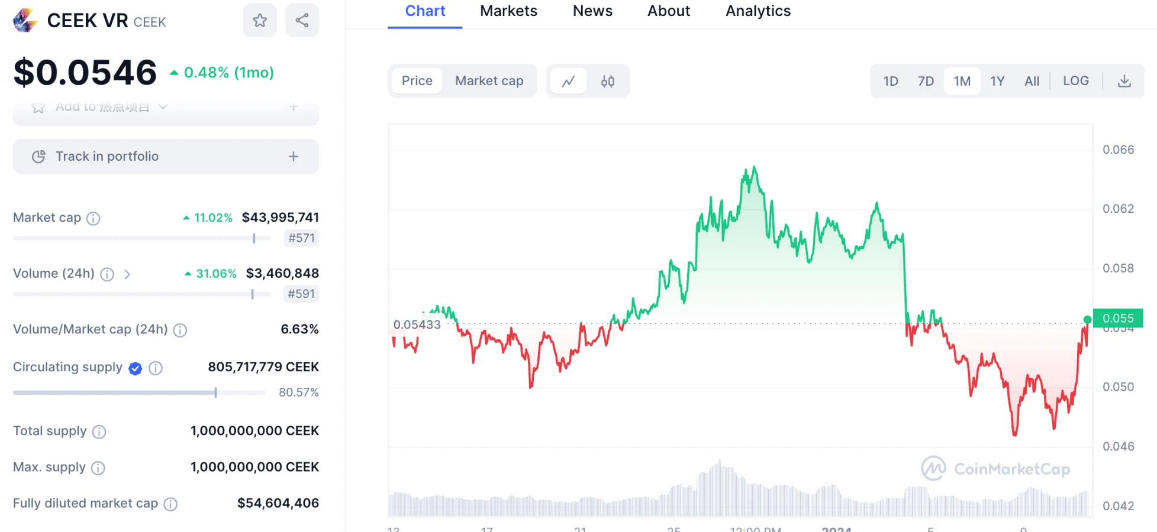The image size is (1157, 532).
Task: Select the 1Y time range button
Action: coord(997,81)
